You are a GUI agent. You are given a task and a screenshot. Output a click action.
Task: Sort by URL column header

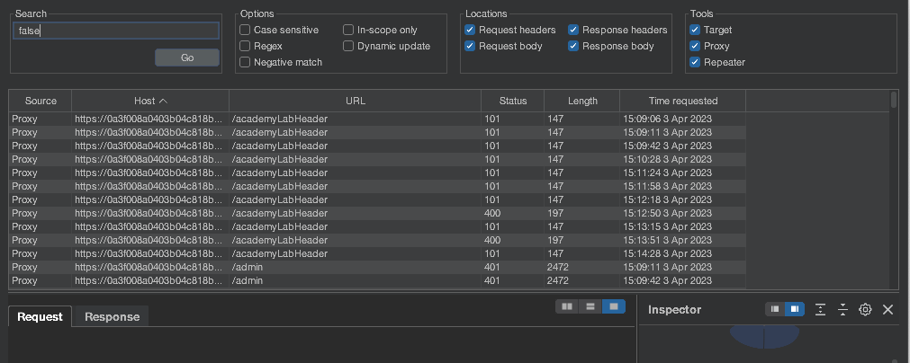pyautogui.click(x=356, y=101)
